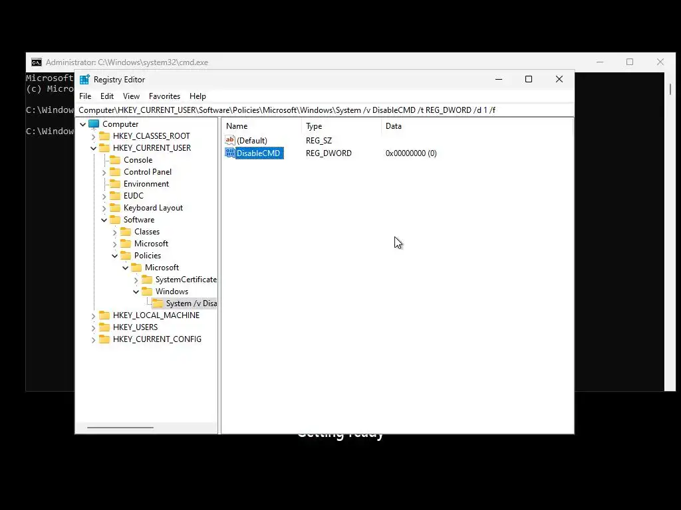Expand the EUDC key
681x510 pixels.
coord(104,197)
